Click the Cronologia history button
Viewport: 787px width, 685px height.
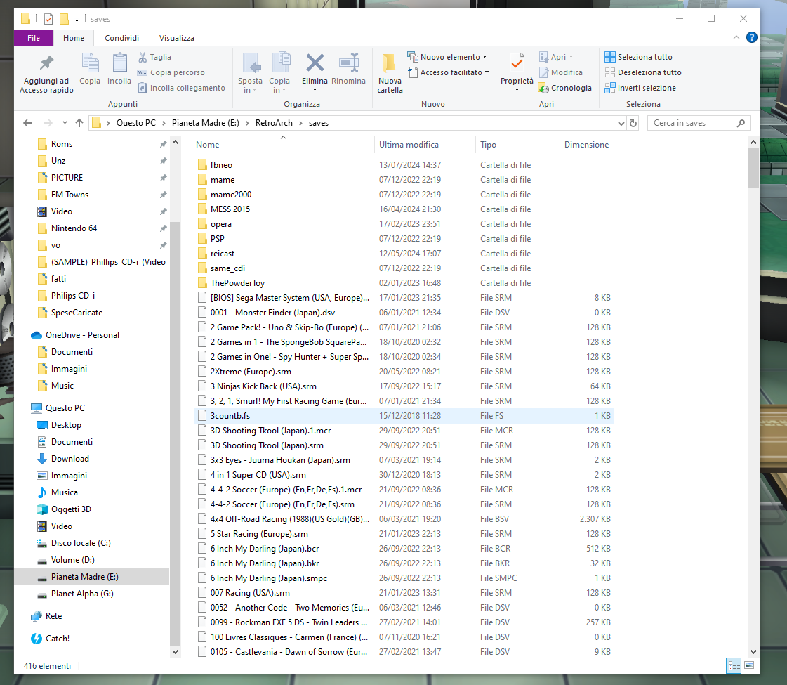pyautogui.click(x=565, y=89)
